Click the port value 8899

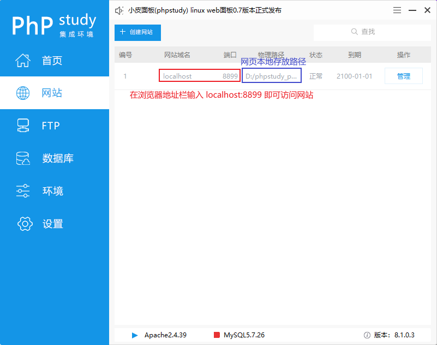click(x=230, y=76)
